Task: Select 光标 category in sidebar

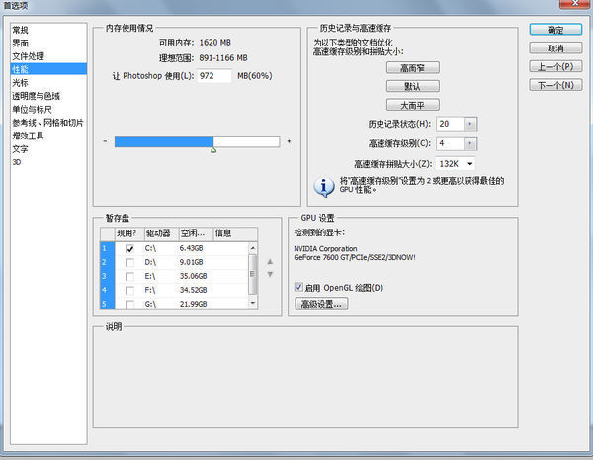Action: click(48, 82)
